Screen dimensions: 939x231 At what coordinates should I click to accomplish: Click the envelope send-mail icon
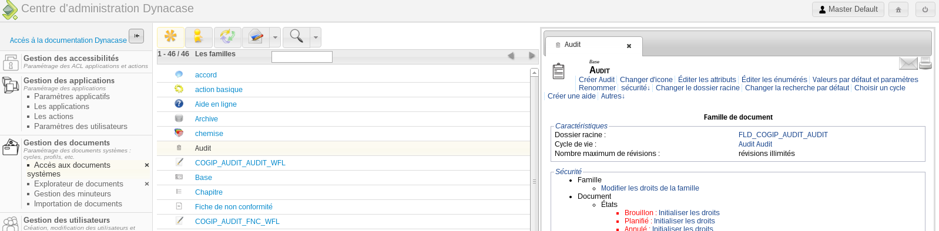(x=908, y=63)
